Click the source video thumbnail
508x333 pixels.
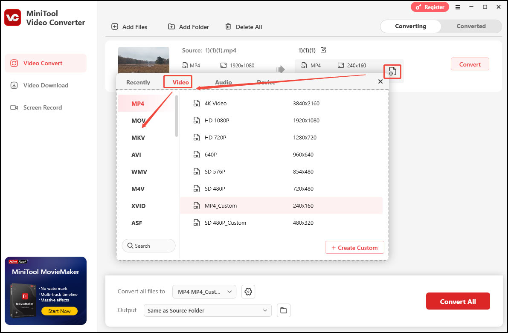pyautogui.click(x=143, y=60)
